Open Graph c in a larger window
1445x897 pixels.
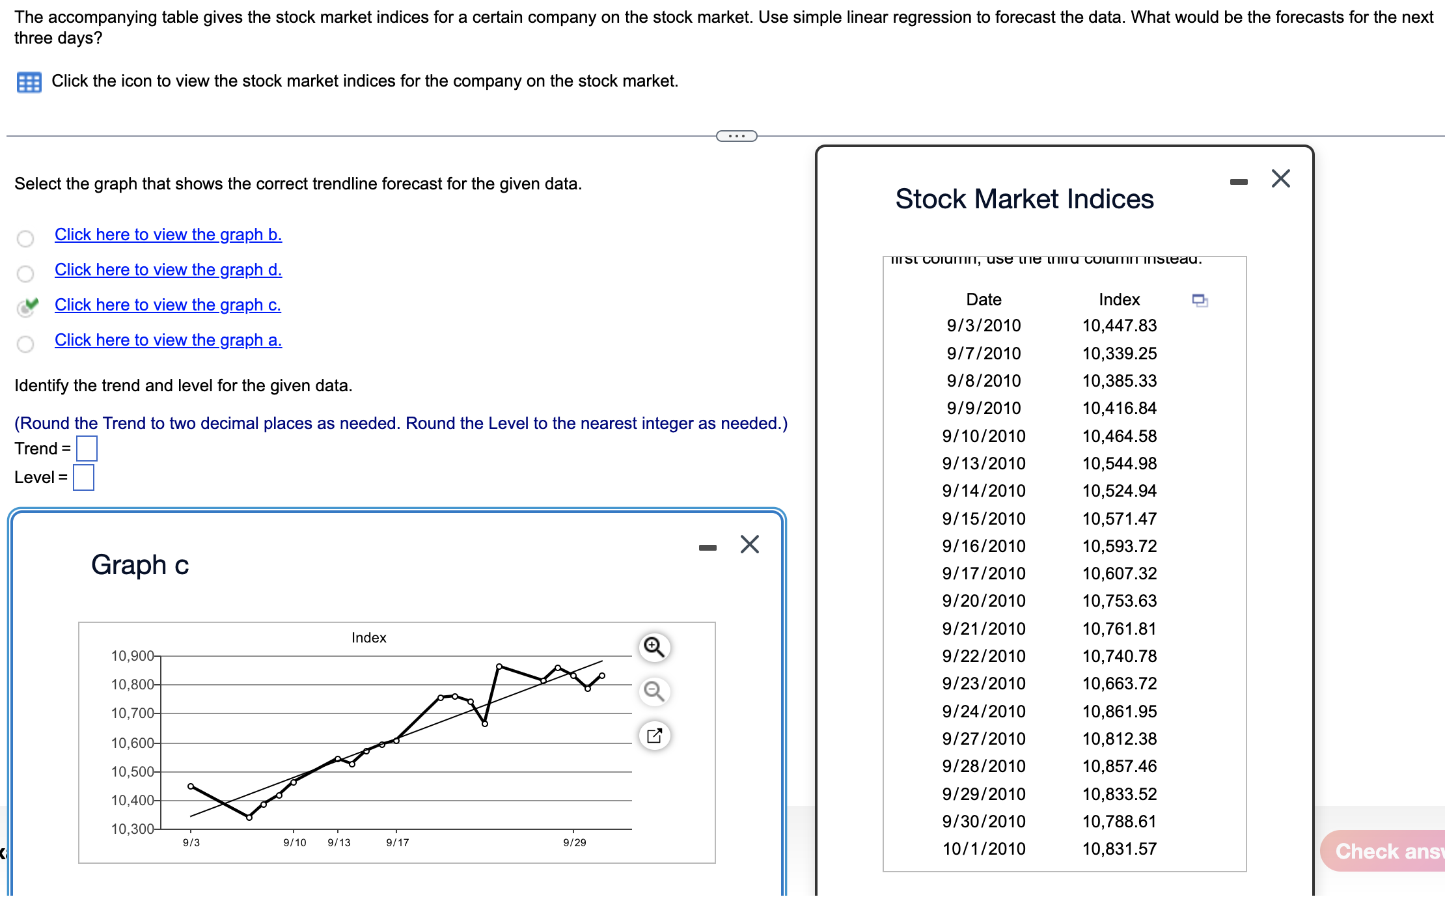(x=654, y=736)
